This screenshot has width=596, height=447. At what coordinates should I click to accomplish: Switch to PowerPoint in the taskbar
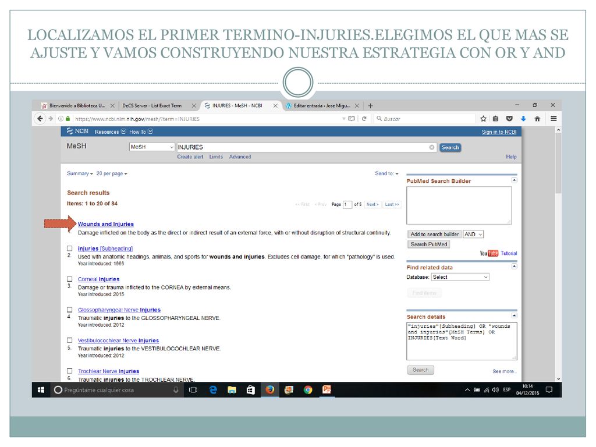(x=327, y=389)
